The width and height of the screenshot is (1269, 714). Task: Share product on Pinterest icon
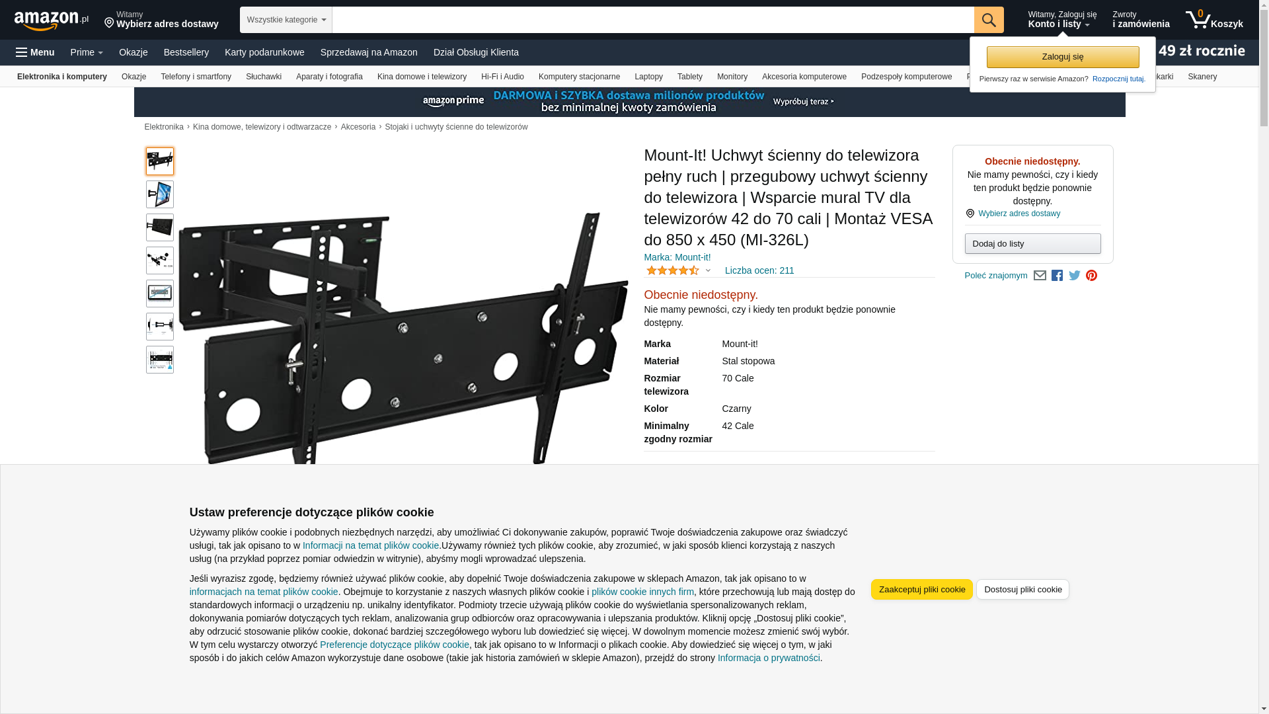(x=1091, y=276)
